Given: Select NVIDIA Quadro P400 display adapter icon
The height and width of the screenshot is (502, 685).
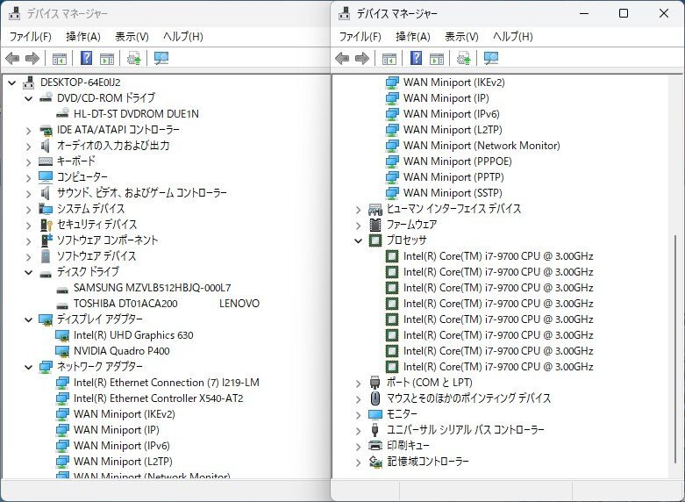Looking at the screenshot, I should (x=62, y=351).
